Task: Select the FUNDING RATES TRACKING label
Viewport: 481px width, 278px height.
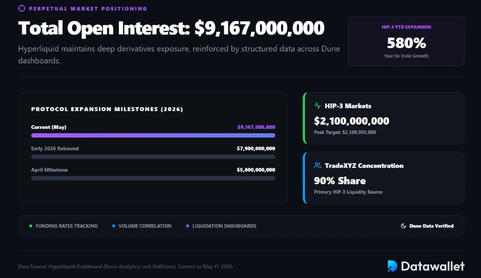Action: coord(66,226)
